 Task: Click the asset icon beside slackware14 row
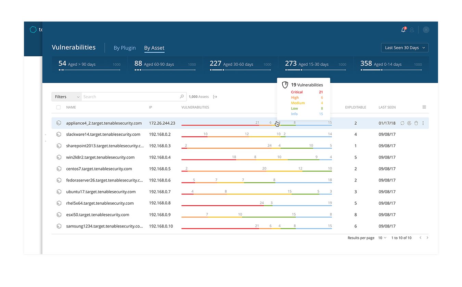59,135
